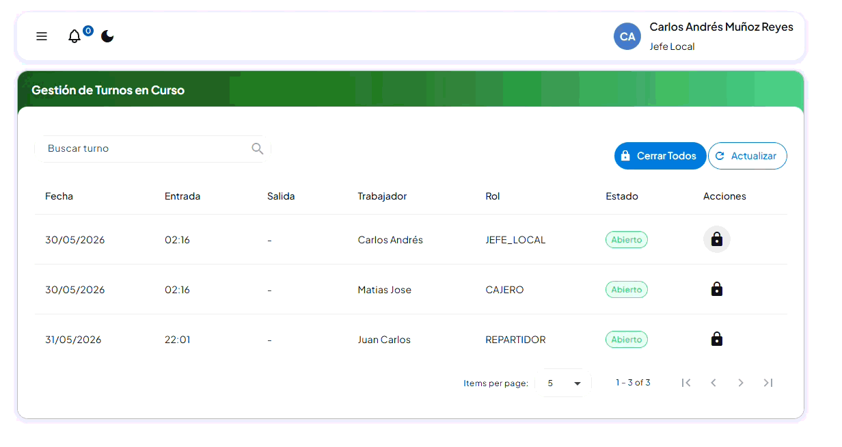Click Abierto badge for Matias Jose

click(627, 290)
